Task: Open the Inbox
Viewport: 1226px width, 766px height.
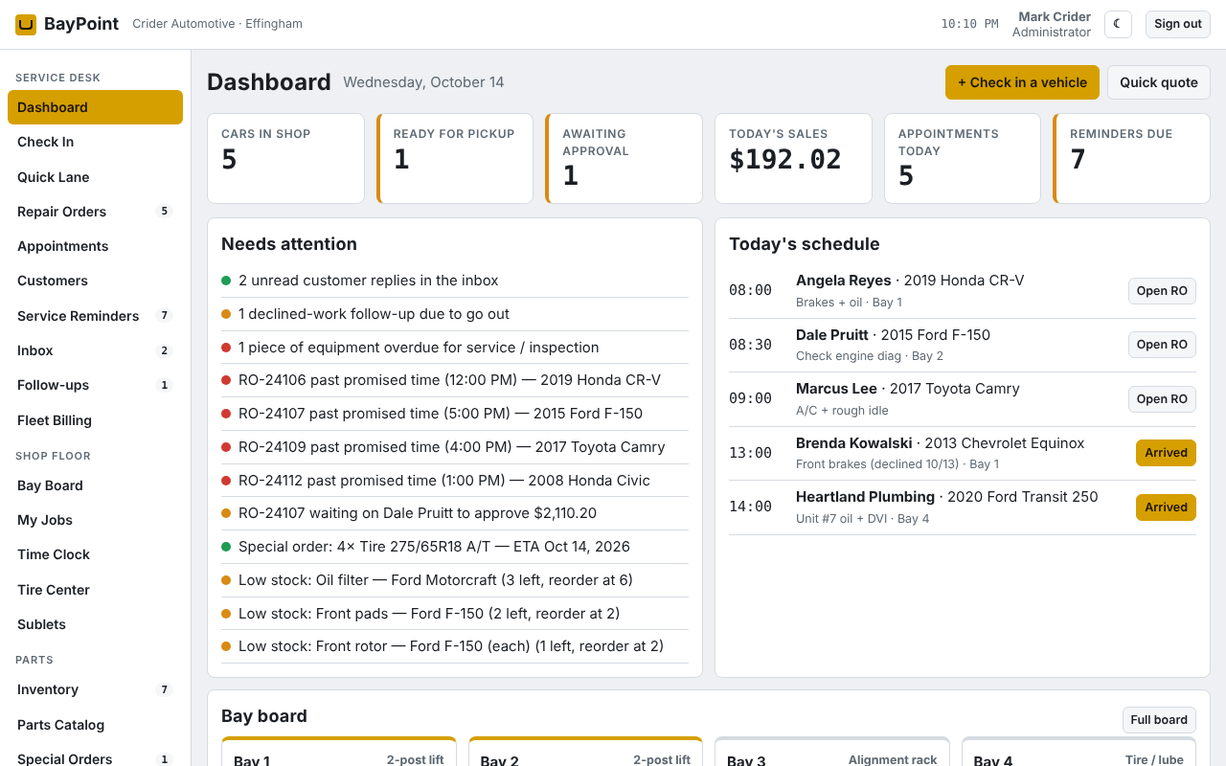Action: pyautogui.click(x=95, y=350)
